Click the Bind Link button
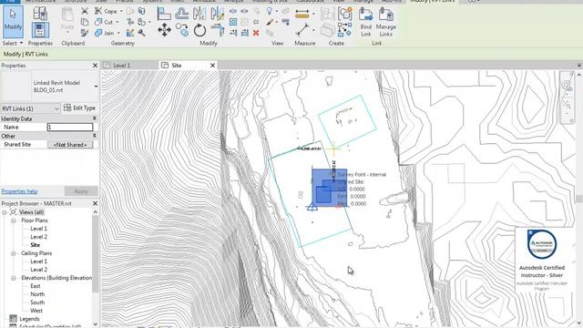 tap(366, 22)
